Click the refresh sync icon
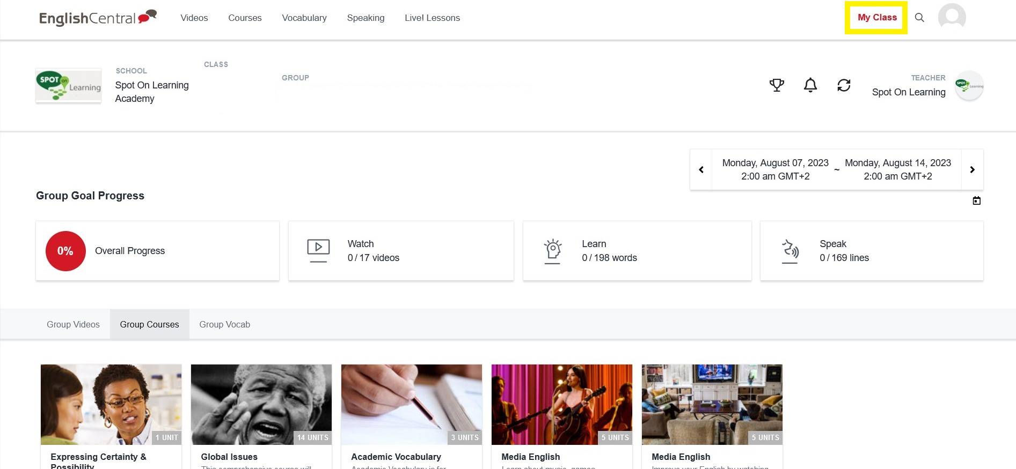 coord(844,85)
